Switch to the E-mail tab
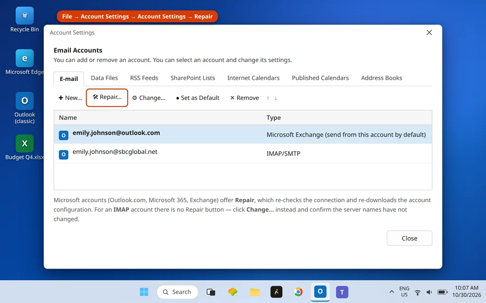 pos(69,79)
